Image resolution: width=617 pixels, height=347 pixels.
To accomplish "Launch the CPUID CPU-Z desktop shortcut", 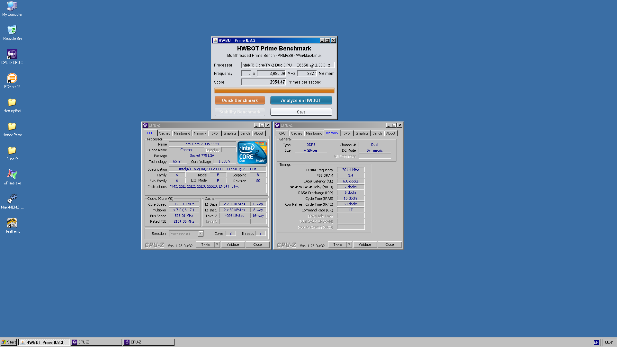I will point(12,57).
